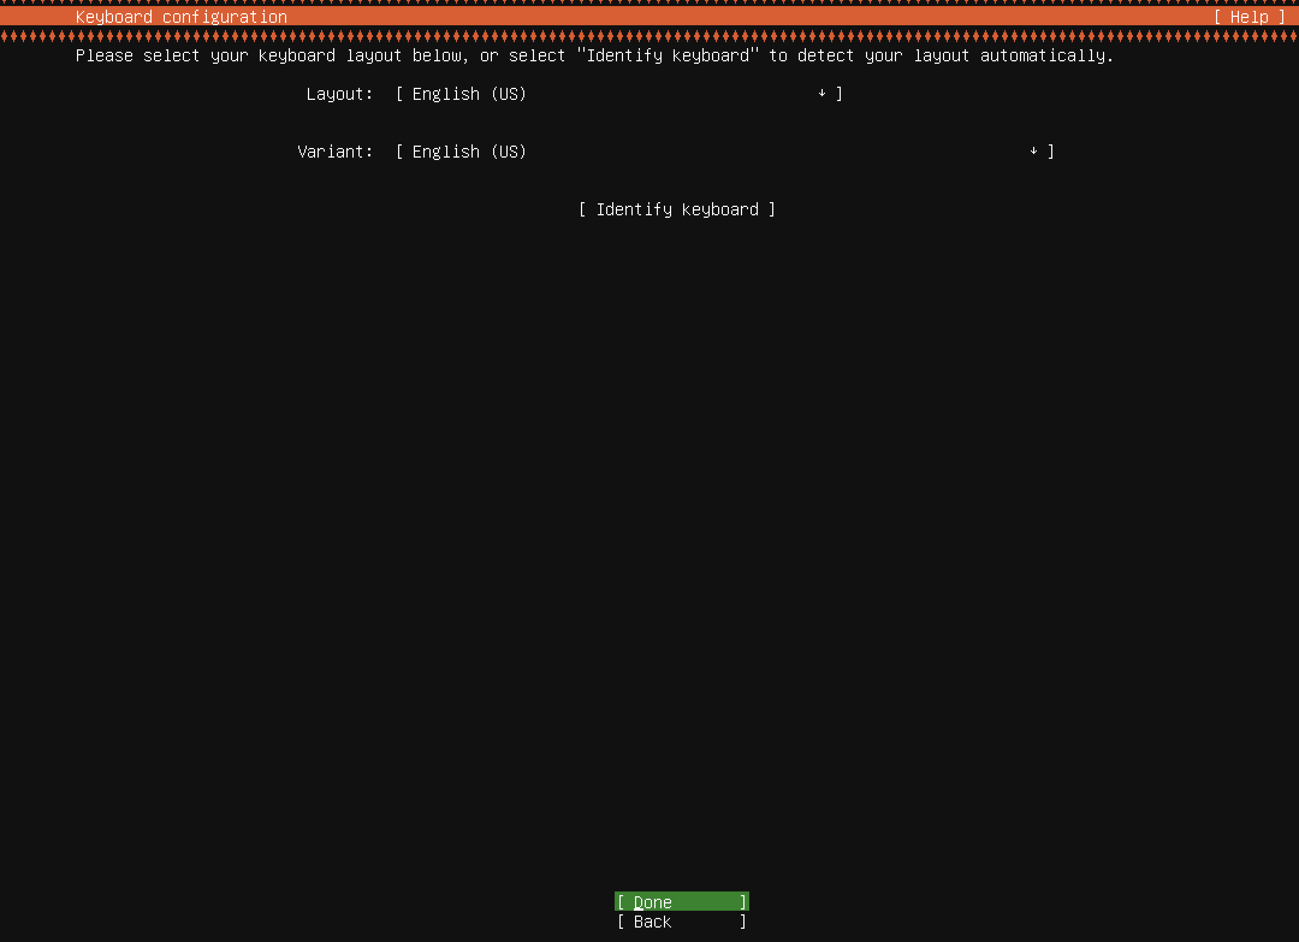Click the instruction text about Identify keyboard
Screen dimensions: 1299x942
(x=594, y=55)
